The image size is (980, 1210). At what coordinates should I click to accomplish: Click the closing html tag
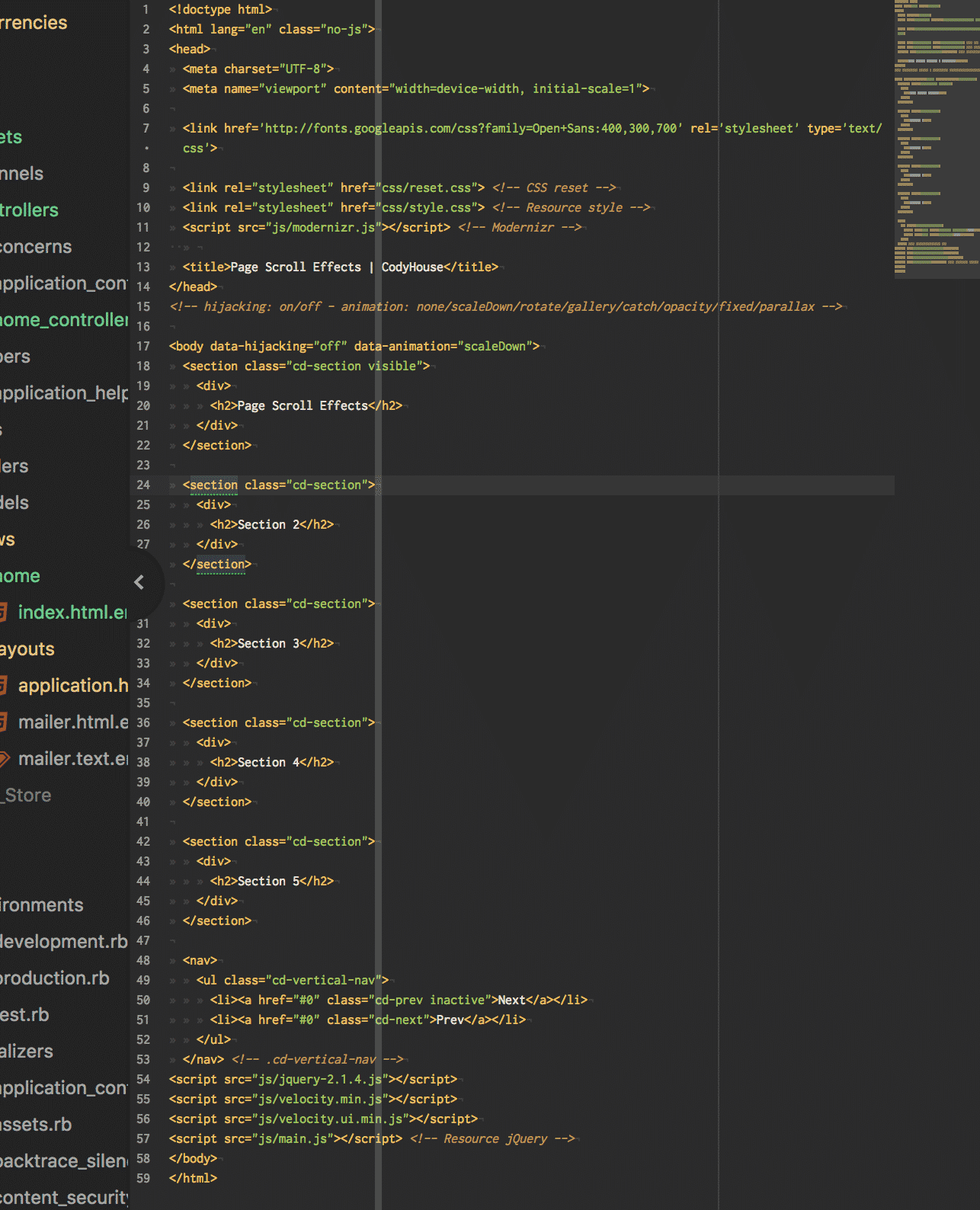pyautogui.click(x=193, y=1179)
